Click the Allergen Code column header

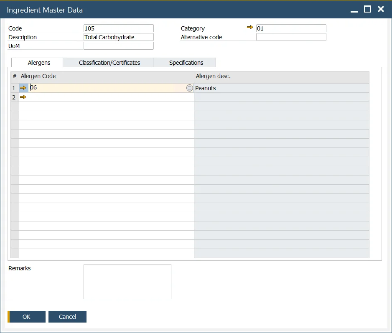click(107, 76)
